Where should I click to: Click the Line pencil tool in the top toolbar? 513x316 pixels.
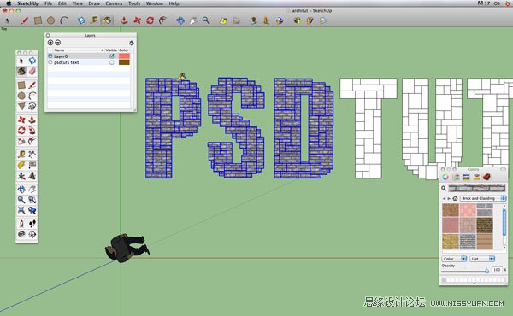[x=24, y=20]
